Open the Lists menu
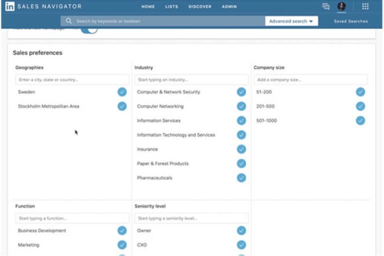384x256 pixels. click(x=171, y=6)
